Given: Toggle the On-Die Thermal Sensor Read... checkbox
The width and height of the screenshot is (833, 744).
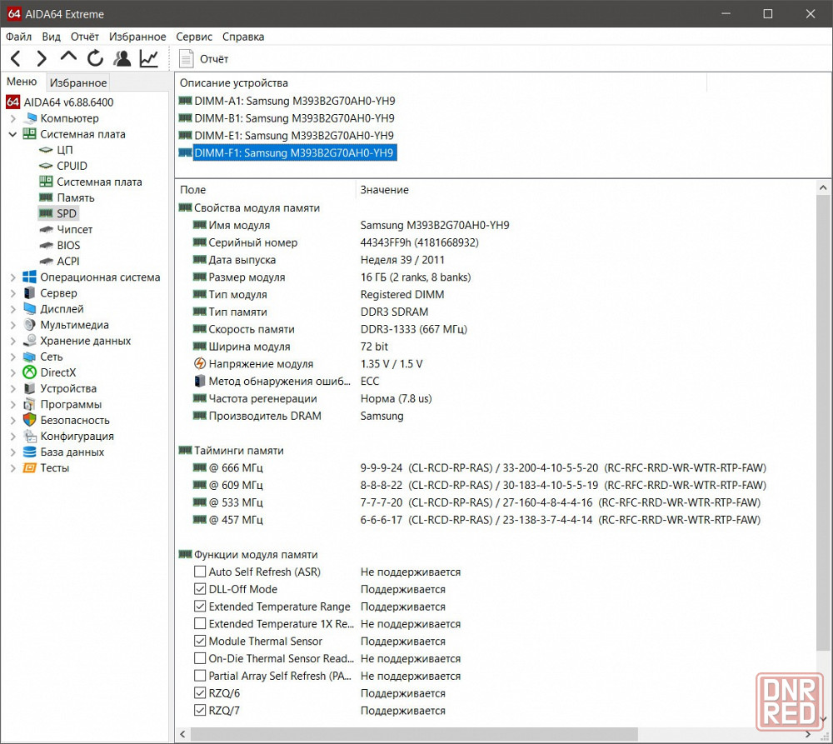Looking at the screenshot, I should 200,658.
